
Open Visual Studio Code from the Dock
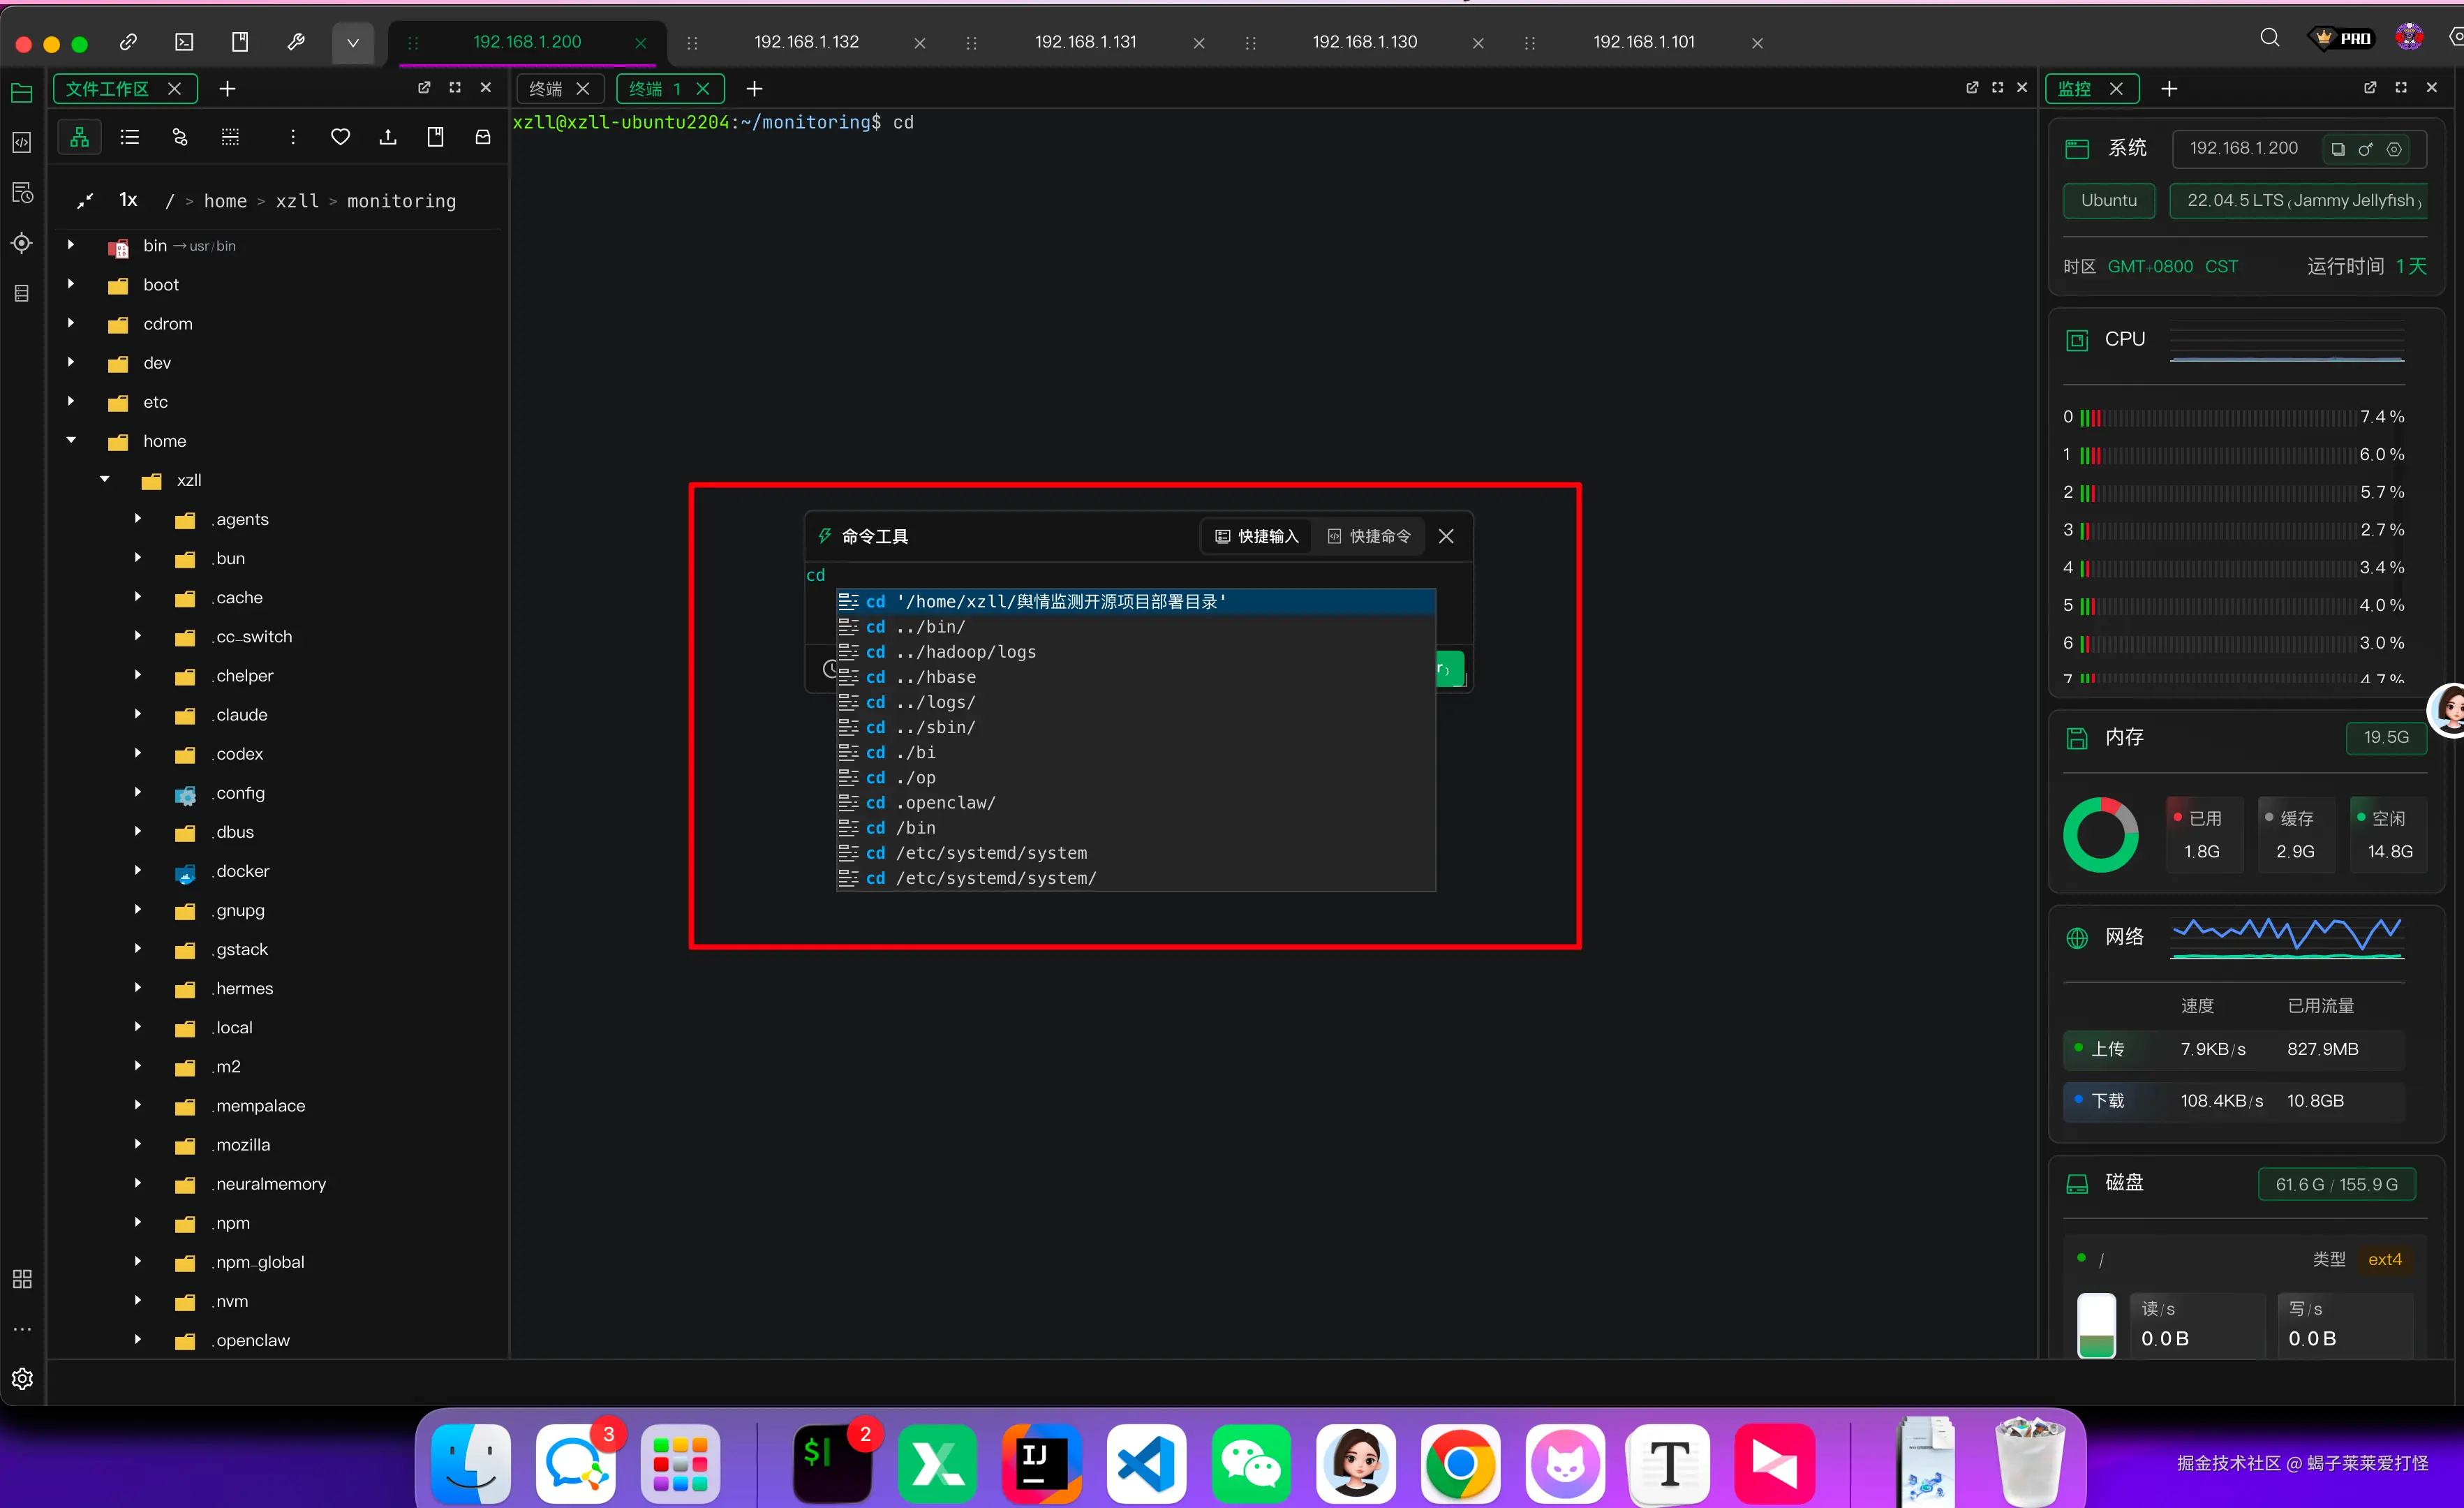click(x=1146, y=1463)
